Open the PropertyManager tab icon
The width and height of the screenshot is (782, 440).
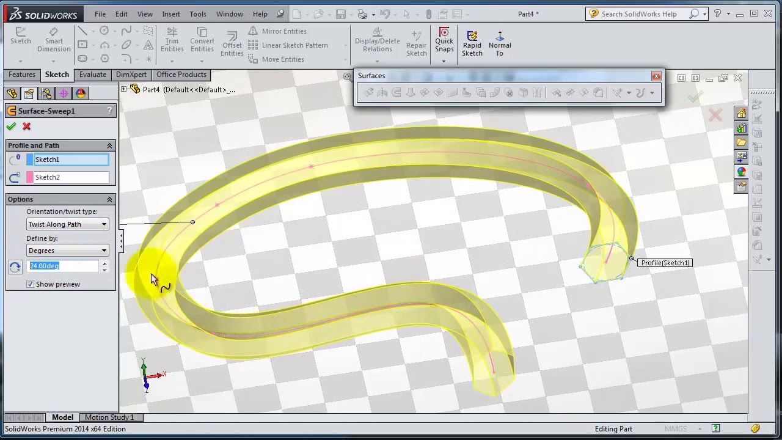[29, 93]
